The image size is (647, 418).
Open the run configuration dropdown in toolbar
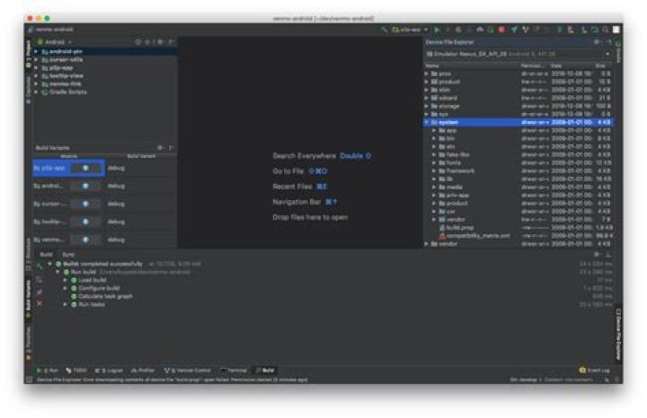pos(410,30)
